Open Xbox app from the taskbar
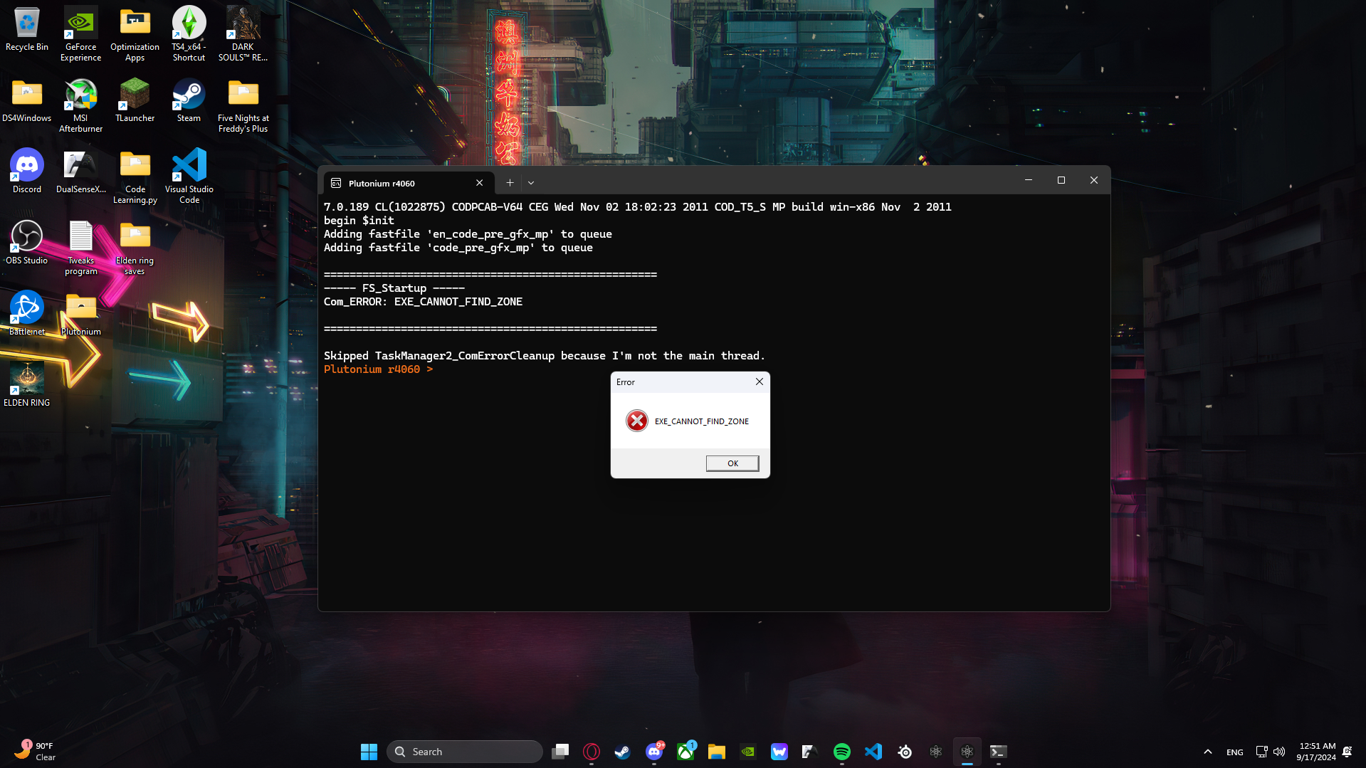Screen dimensions: 1366x768 click(x=685, y=752)
